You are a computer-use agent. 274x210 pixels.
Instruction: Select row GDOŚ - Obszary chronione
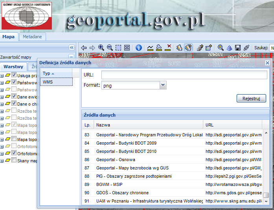click(173, 193)
